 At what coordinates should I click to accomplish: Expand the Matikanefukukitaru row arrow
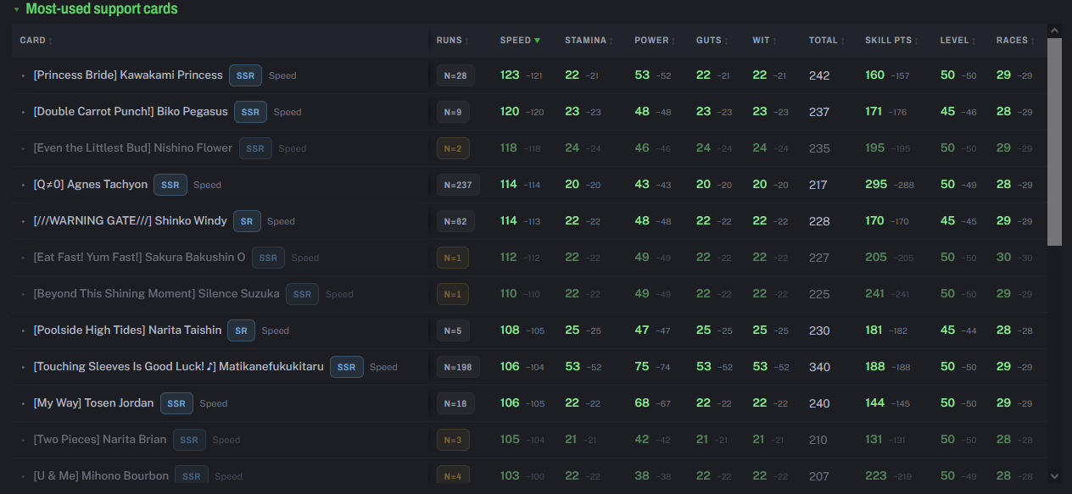(x=24, y=367)
